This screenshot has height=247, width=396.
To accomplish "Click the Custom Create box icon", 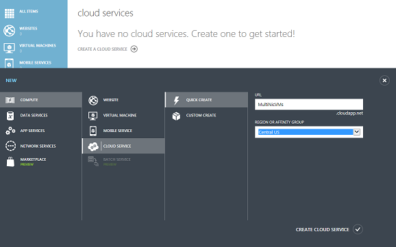I will pos(176,116).
